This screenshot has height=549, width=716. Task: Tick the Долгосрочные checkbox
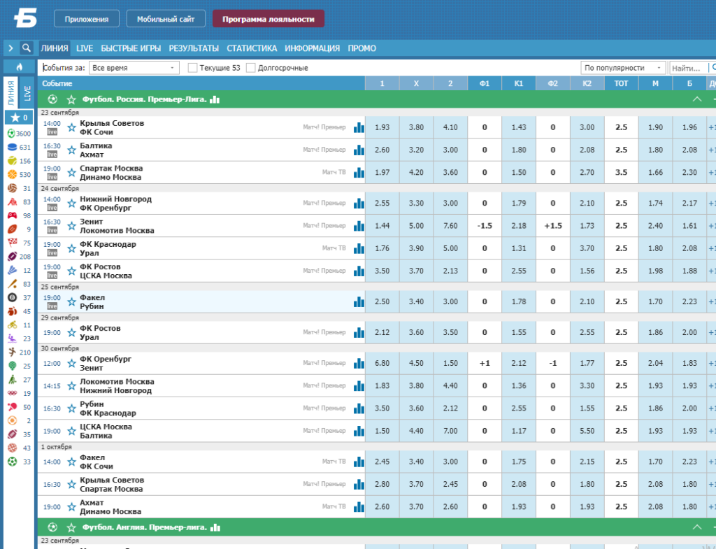pos(251,68)
